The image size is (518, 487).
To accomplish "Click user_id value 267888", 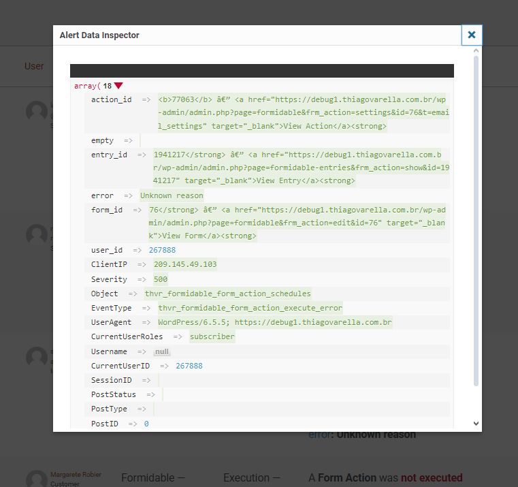I will (x=162, y=250).
